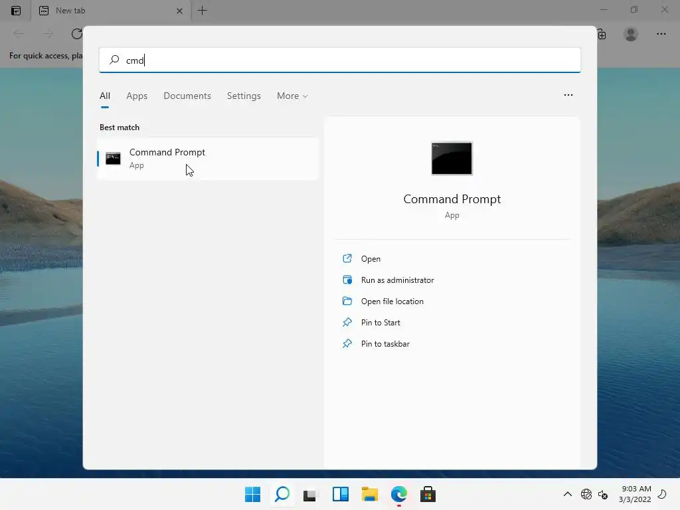Viewport: 680px width, 510px height.
Task: Open Collections in Edge toolbar
Action: coord(602,35)
